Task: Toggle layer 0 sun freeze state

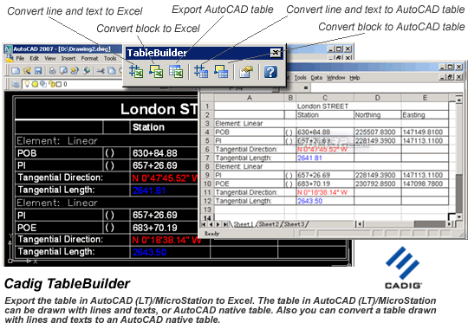Action: [35, 84]
